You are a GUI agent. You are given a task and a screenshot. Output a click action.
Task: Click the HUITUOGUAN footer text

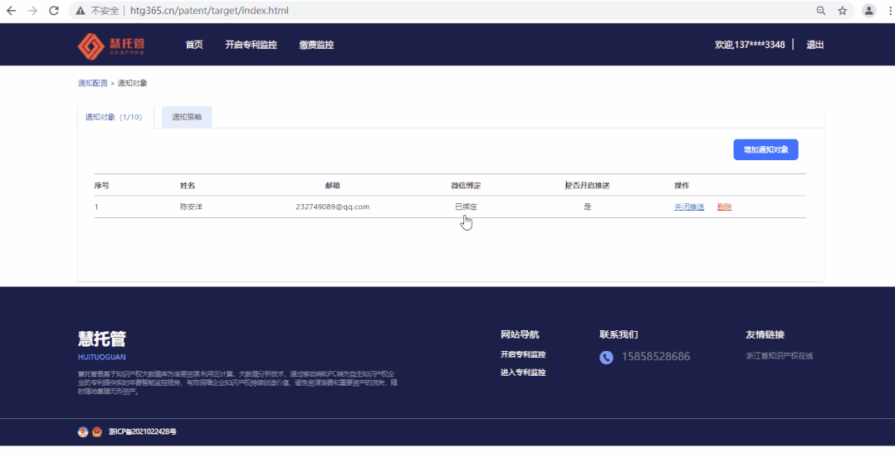(x=101, y=357)
